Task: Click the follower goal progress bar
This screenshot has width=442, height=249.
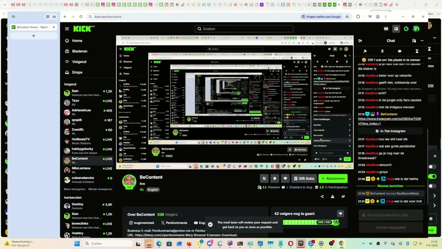Action: pyautogui.click(x=311, y=222)
